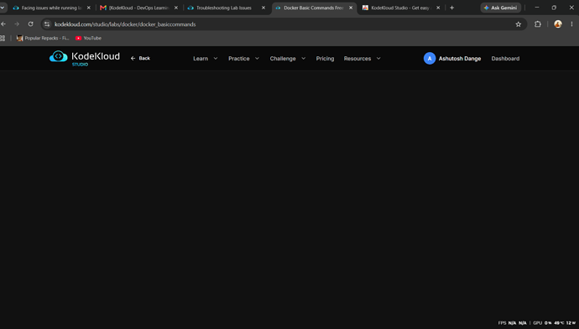
Task: Navigate back with browser back arrow
Action: pos(3,24)
